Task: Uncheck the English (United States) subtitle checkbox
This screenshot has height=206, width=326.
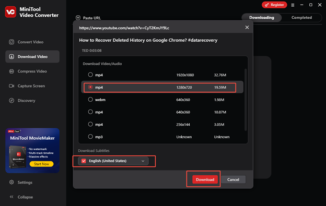Action: click(84, 161)
